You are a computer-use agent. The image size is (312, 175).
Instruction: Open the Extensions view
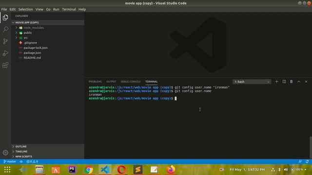(x=5, y=65)
